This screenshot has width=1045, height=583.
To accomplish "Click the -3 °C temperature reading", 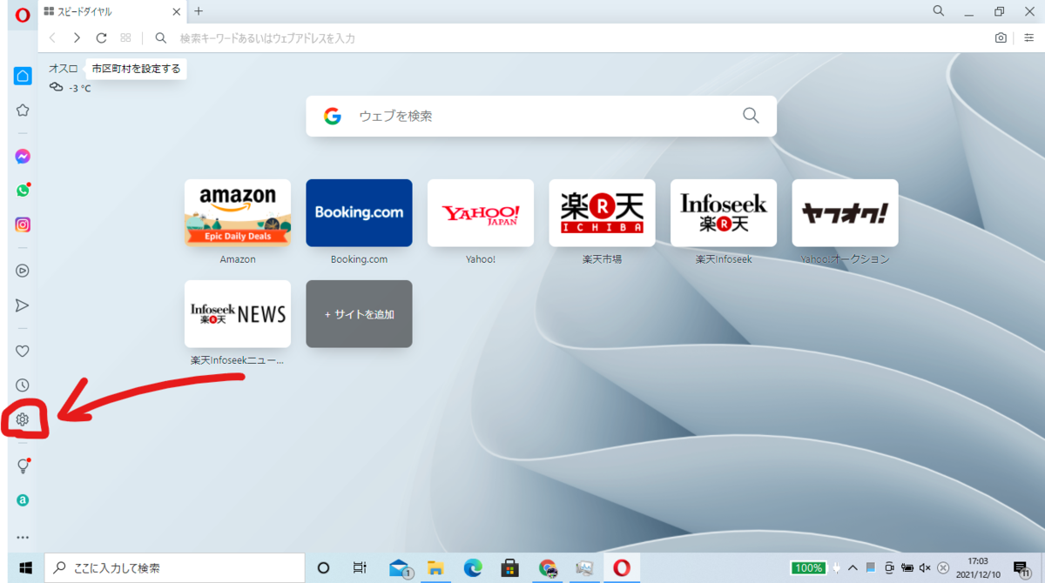I will click(x=80, y=88).
